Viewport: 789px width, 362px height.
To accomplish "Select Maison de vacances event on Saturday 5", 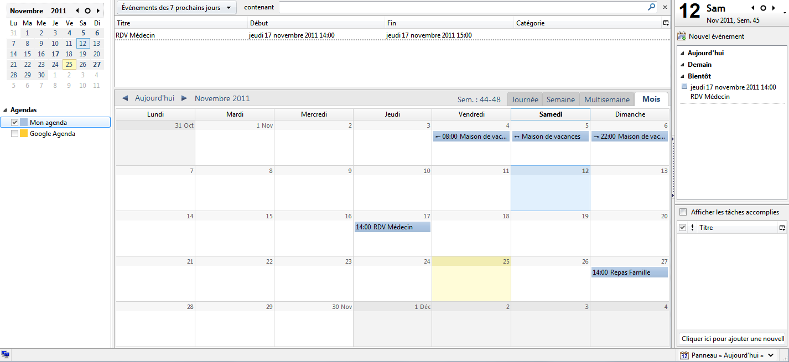I will click(551, 137).
